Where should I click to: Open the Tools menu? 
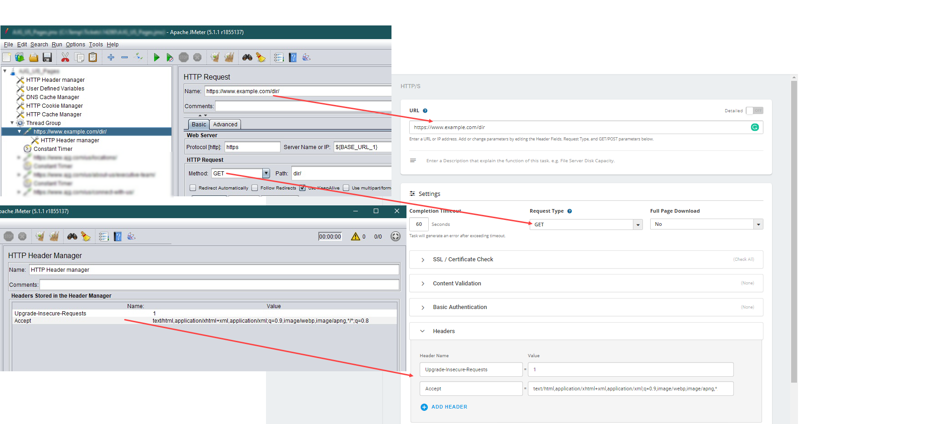coord(96,45)
